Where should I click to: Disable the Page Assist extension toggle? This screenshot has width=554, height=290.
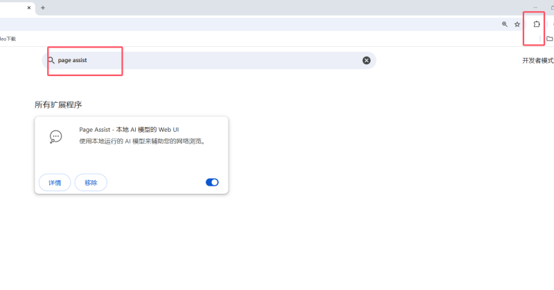212,182
